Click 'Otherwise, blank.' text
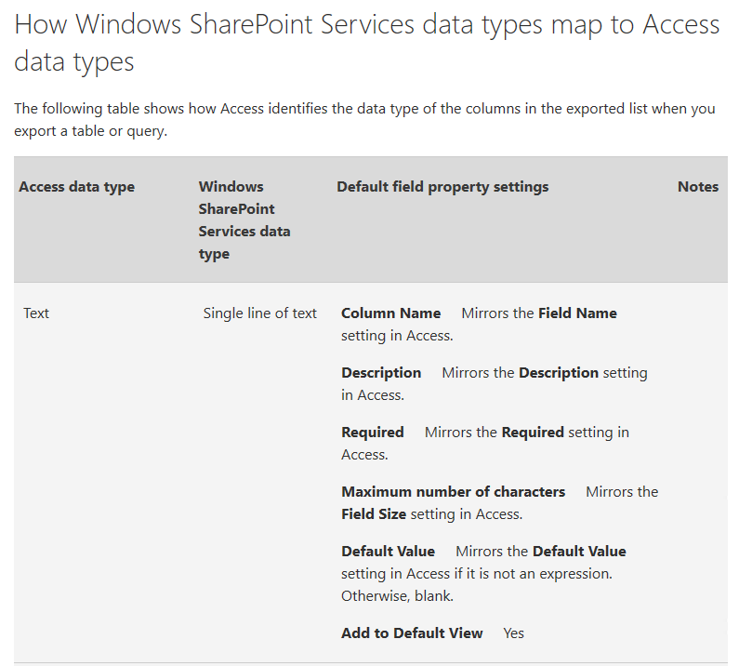 [397, 596]
